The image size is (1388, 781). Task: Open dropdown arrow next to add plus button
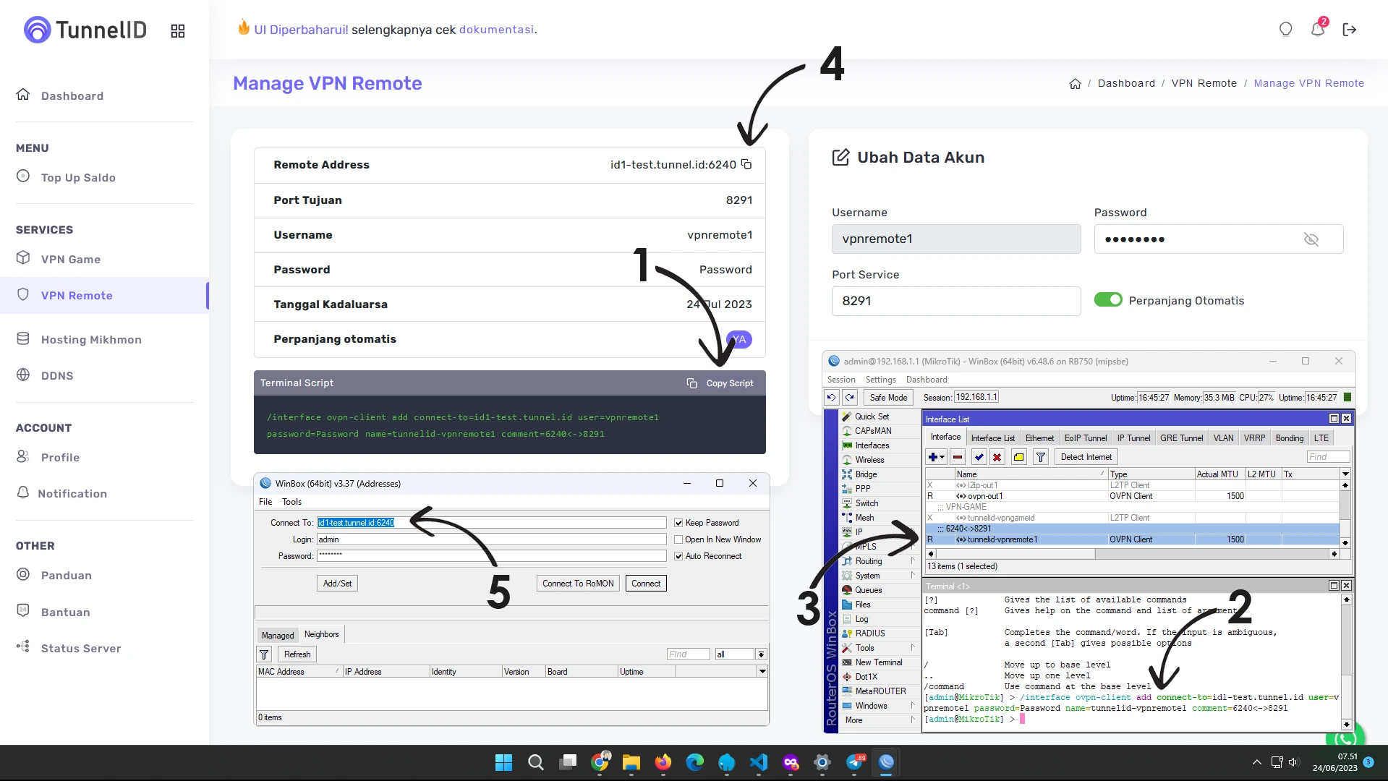[x=942, y=457]
